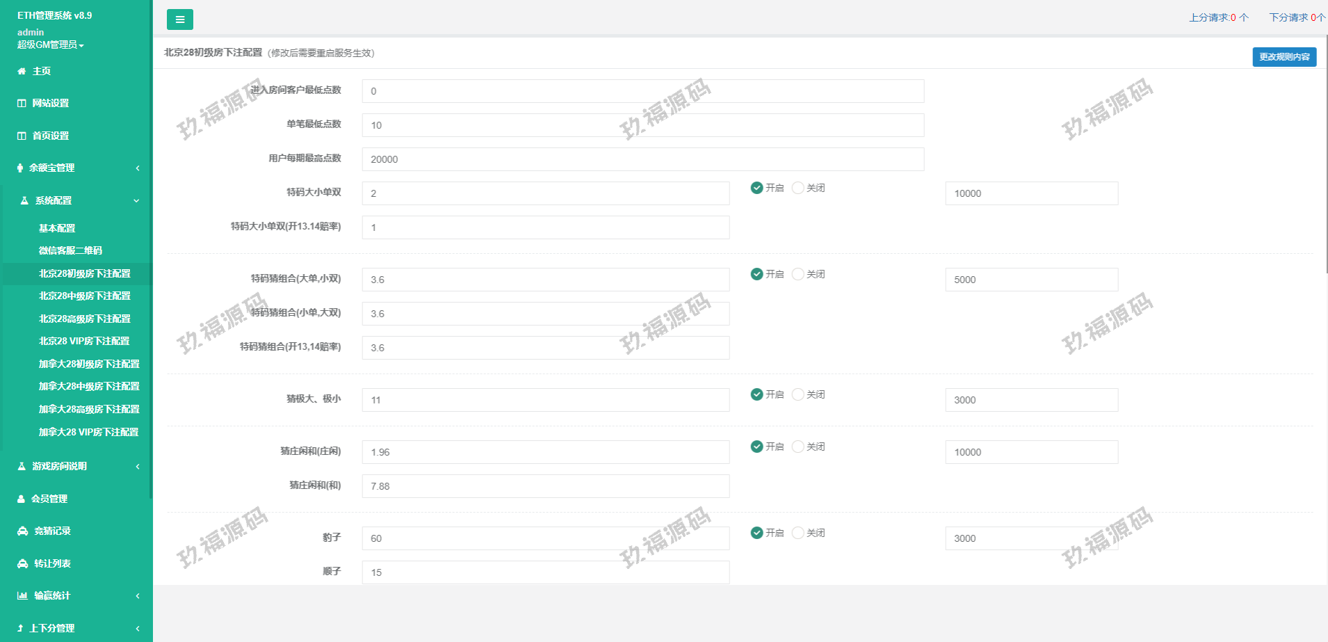Click the 首页设置 sidebar icon
Image resolution: width=1328 pixels, height=642 pixels.
(x=22, y=136)
